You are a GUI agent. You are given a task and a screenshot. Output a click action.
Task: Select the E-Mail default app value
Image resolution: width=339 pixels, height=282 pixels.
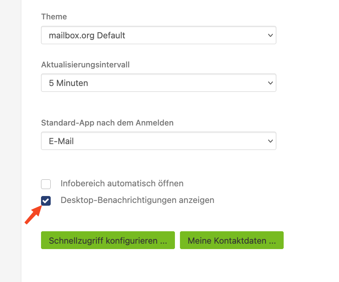61,141
